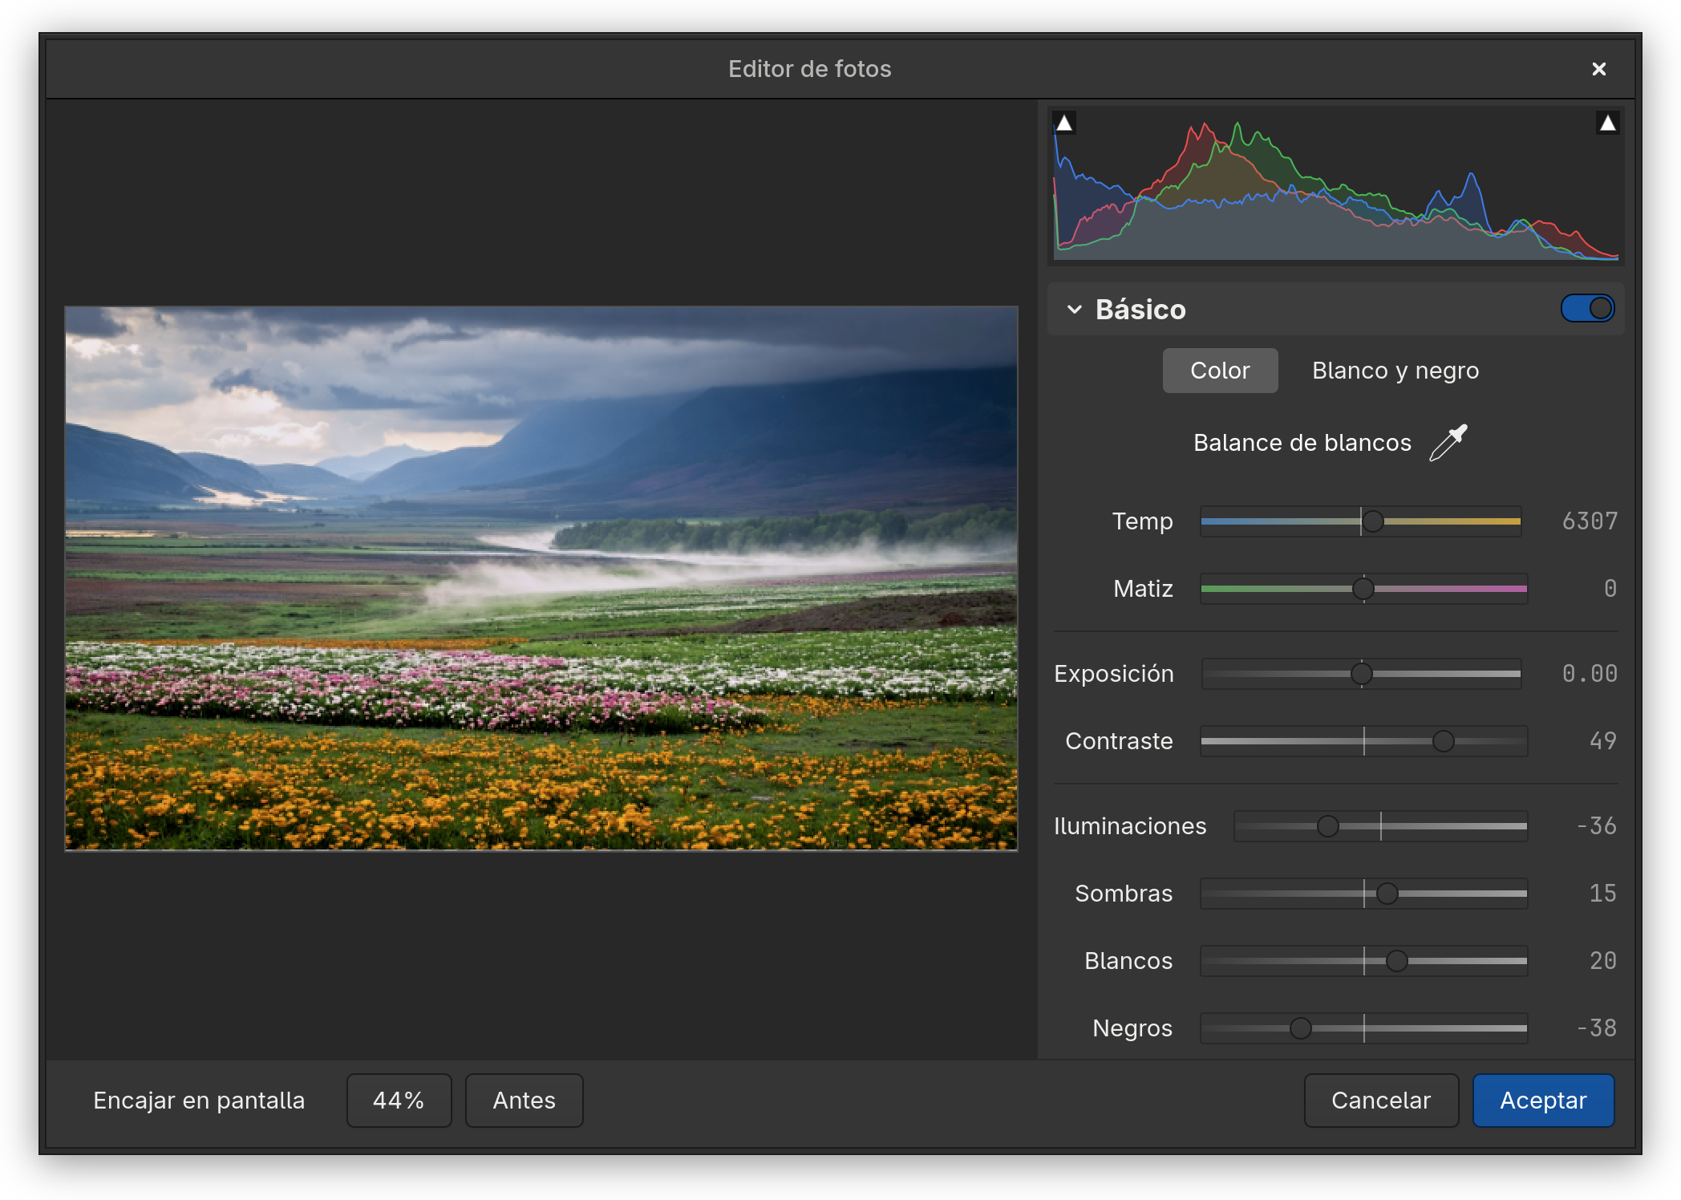Click the Básico section title
The height and width of the screenshot is (1200, 1681).
point(1140,309)
